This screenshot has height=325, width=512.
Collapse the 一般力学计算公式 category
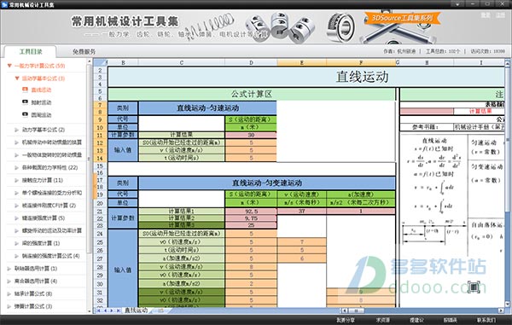click(x=9, y=66)
